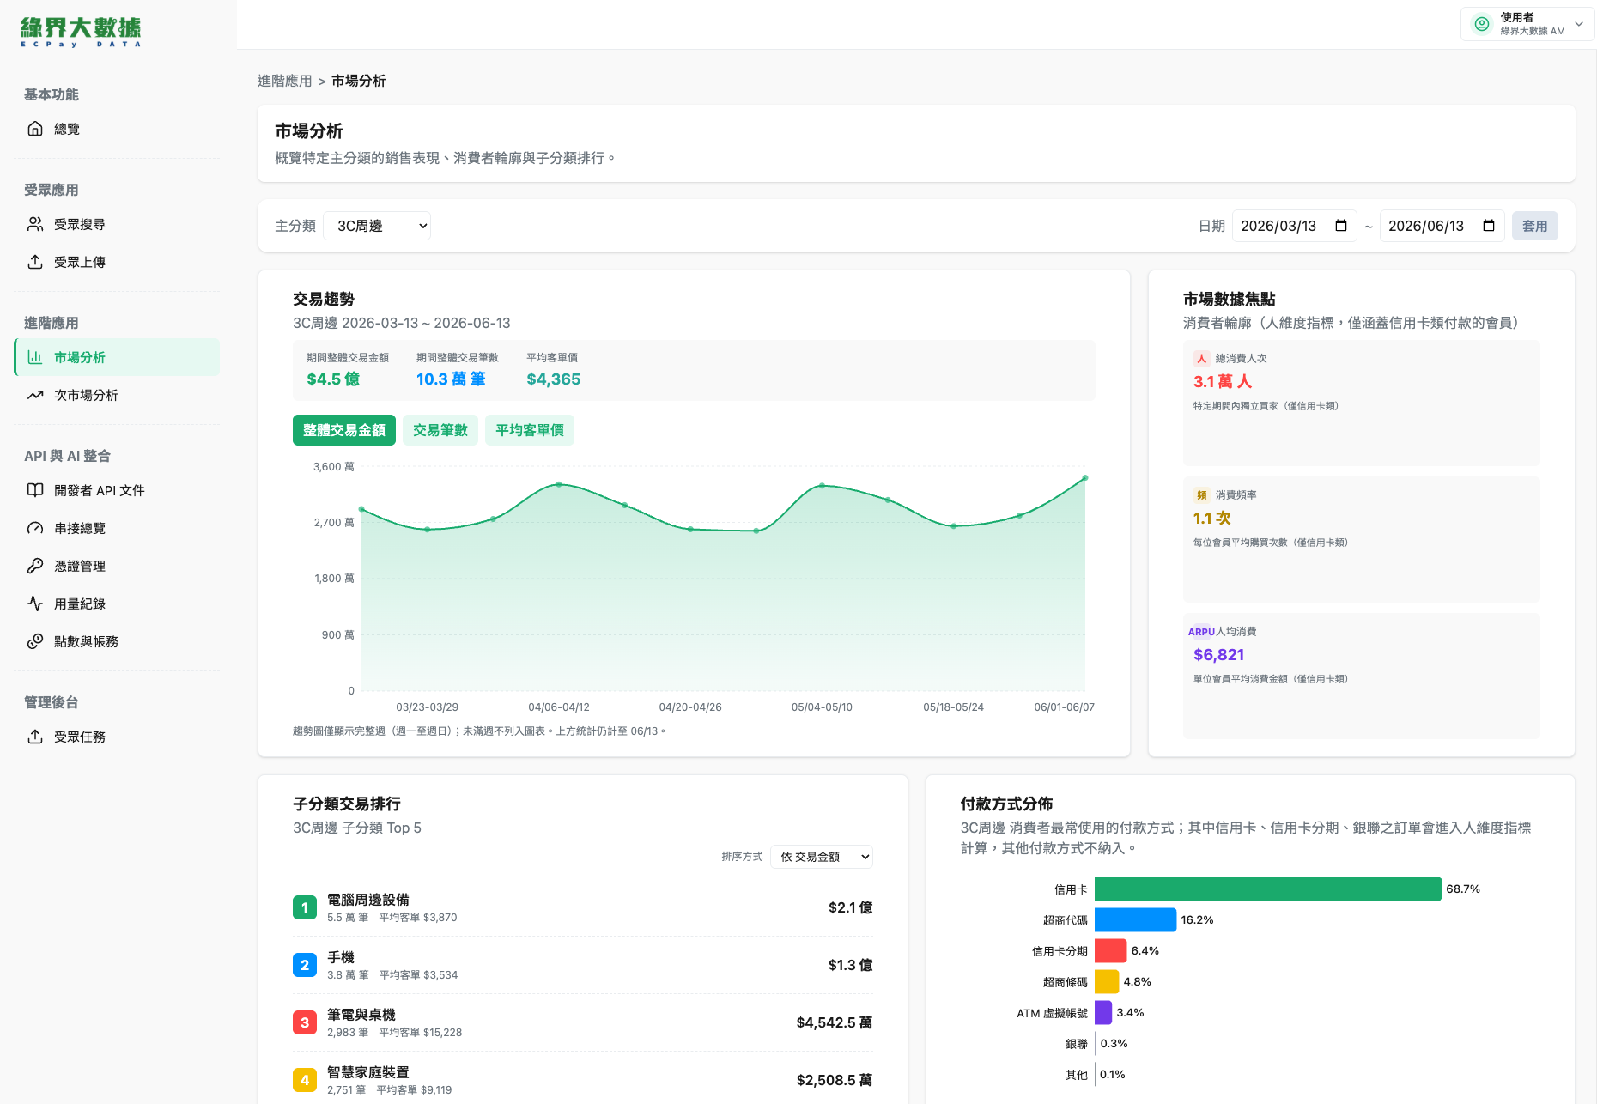This screenshot has width=1597, height=1104.
Task: Click the people icon for 受眾搜尋
Action: tap(35, 224)
